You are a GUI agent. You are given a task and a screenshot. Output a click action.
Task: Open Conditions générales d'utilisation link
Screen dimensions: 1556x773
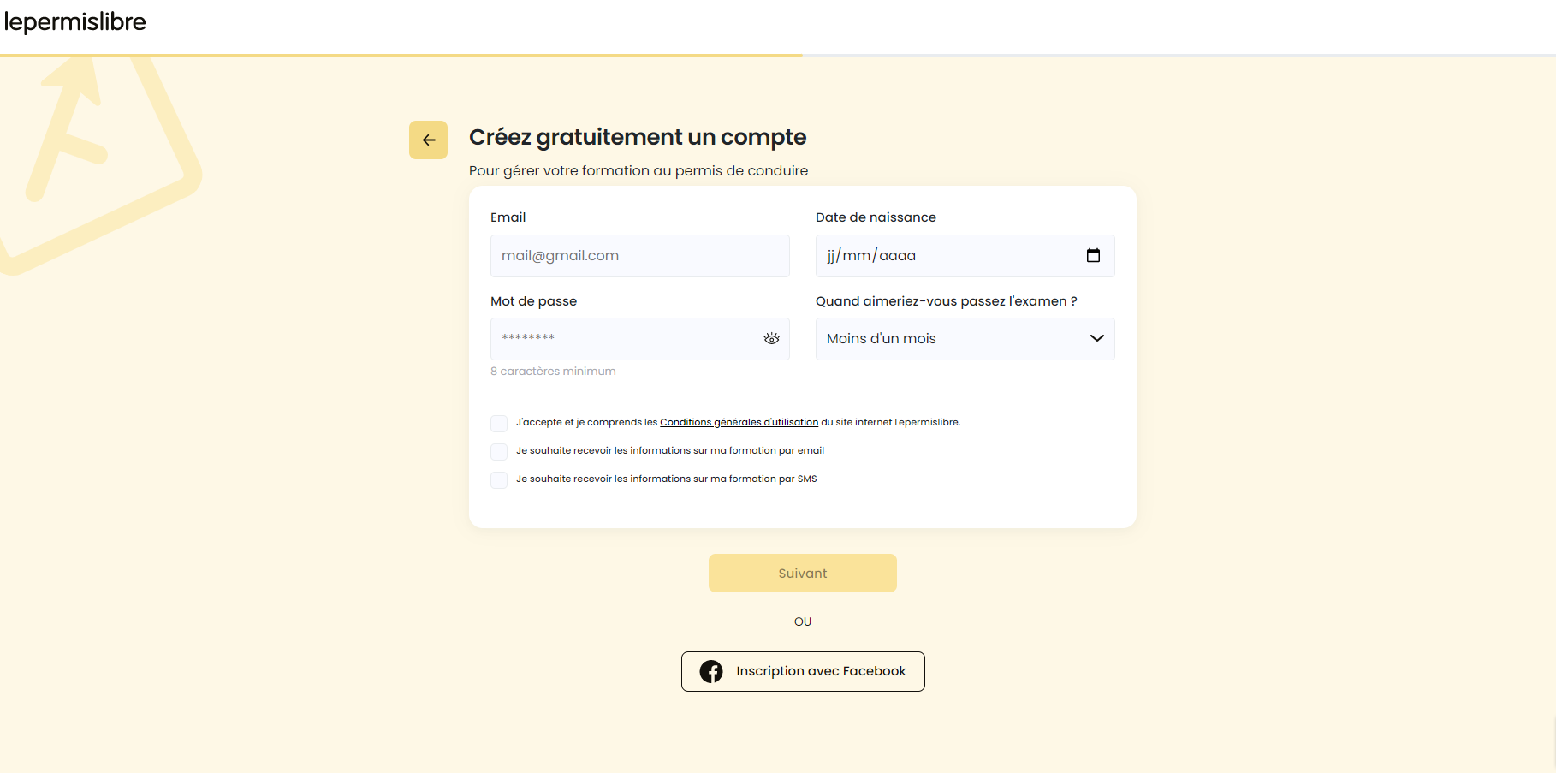pos(739,422)
